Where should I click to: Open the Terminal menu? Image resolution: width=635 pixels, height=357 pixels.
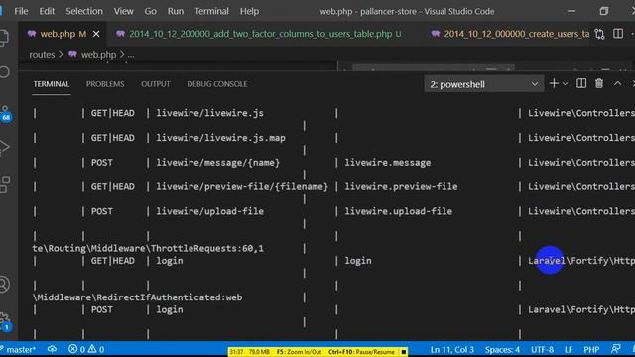tap(211, 11)
